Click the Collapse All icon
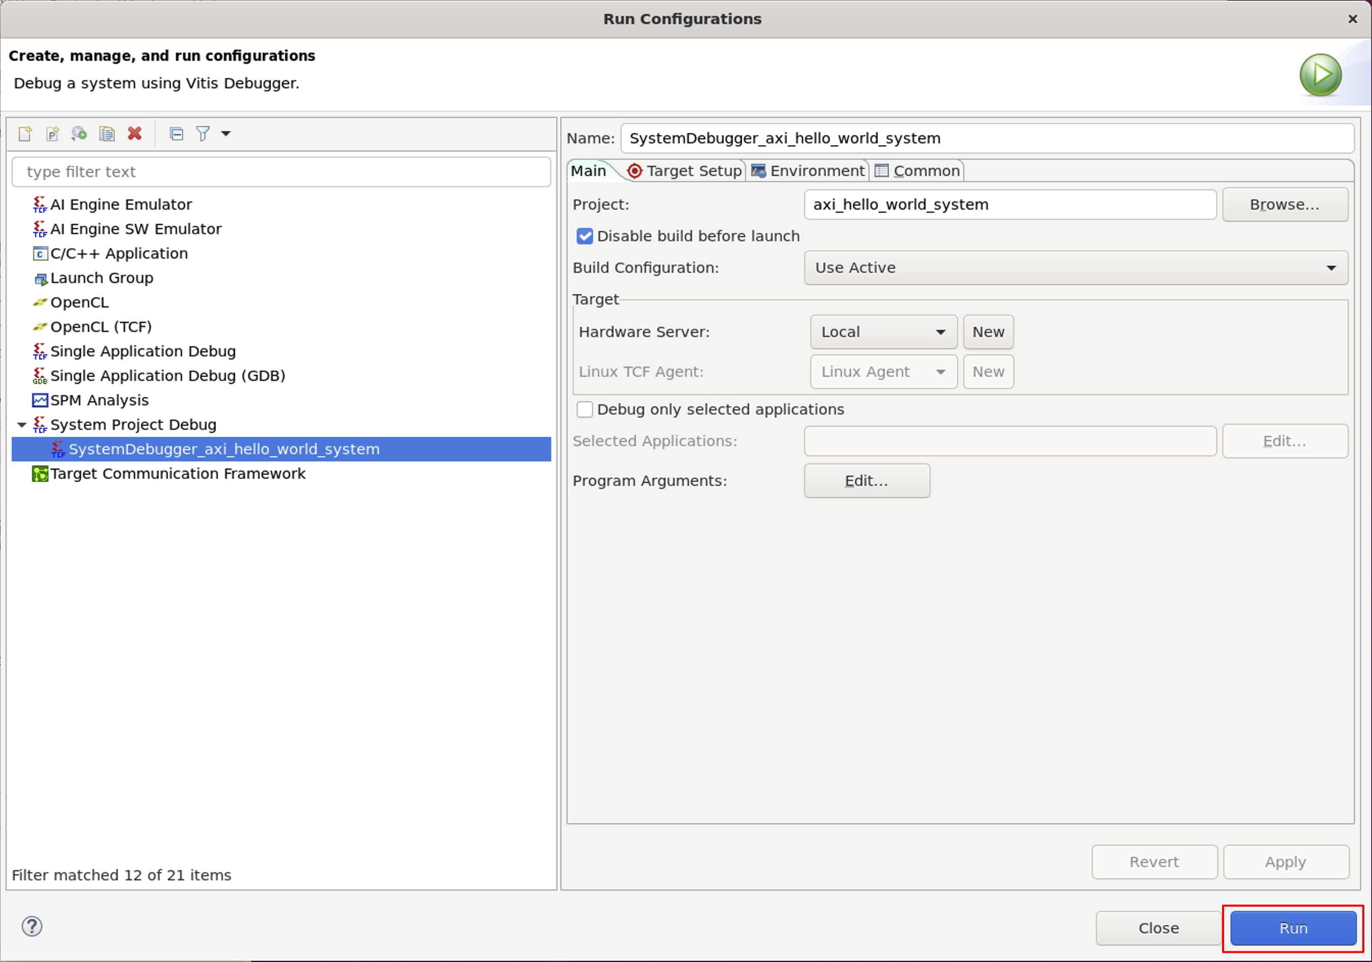1372x962 pixels. (x=176, y=134)
